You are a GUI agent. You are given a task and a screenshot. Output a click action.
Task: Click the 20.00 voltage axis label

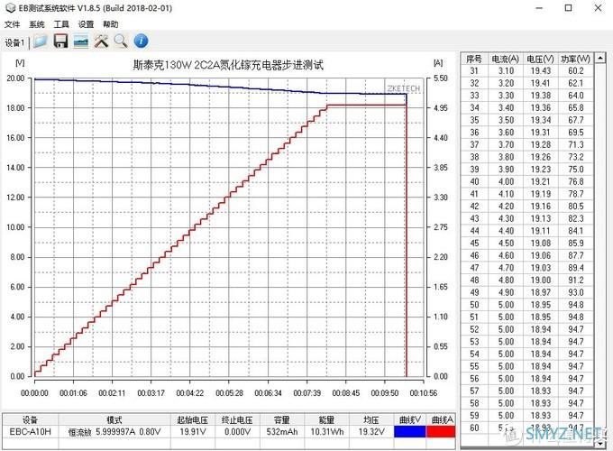pyautogui.click(x=15, y=78)
